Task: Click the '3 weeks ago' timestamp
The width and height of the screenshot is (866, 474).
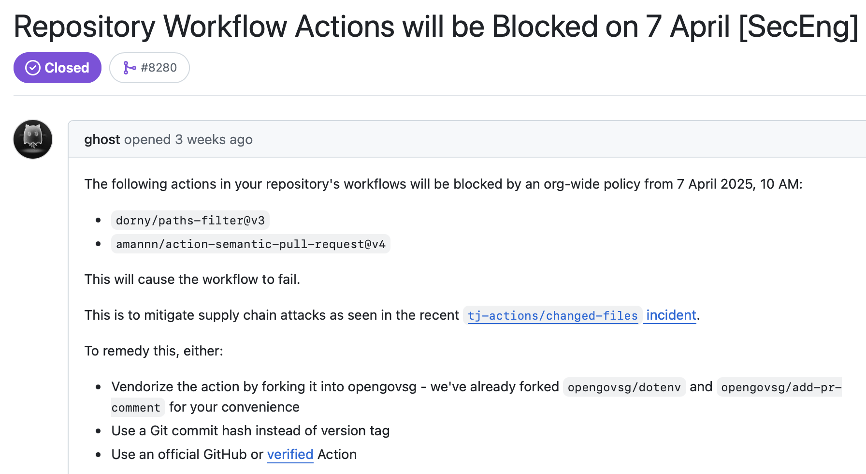Action: [x=214, y=139]
